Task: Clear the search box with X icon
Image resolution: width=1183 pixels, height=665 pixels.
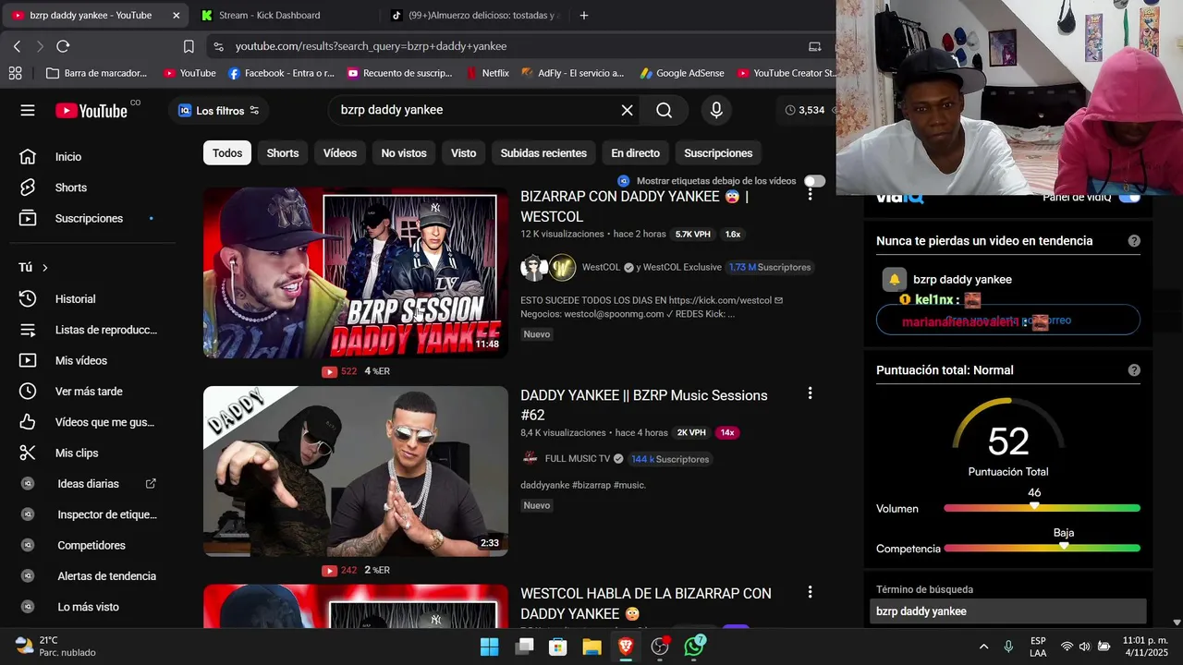Action: coord(627,110)
